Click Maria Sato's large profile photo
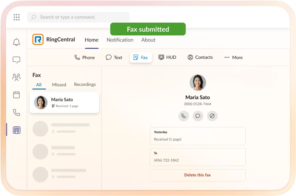The image size is (296, 196). click(198, 83)
